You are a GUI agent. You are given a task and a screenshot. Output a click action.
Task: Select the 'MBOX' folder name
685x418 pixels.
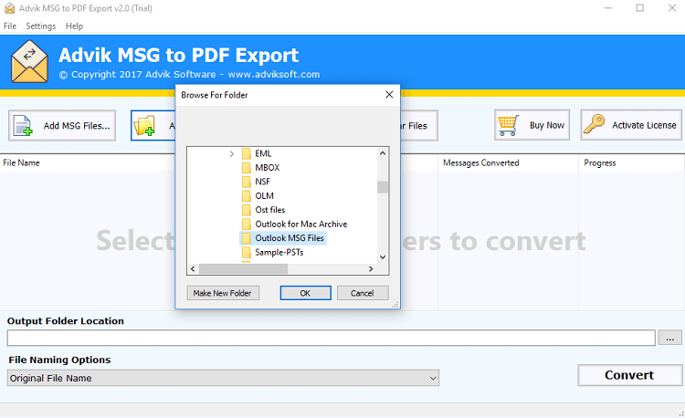click(x=268, y=168)
